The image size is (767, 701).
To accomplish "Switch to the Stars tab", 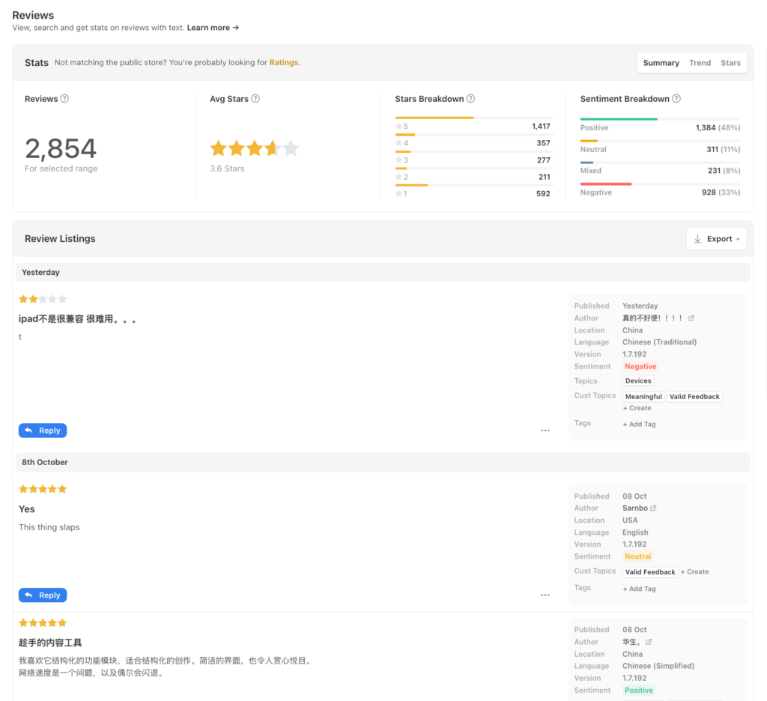I will coord(730,63).
